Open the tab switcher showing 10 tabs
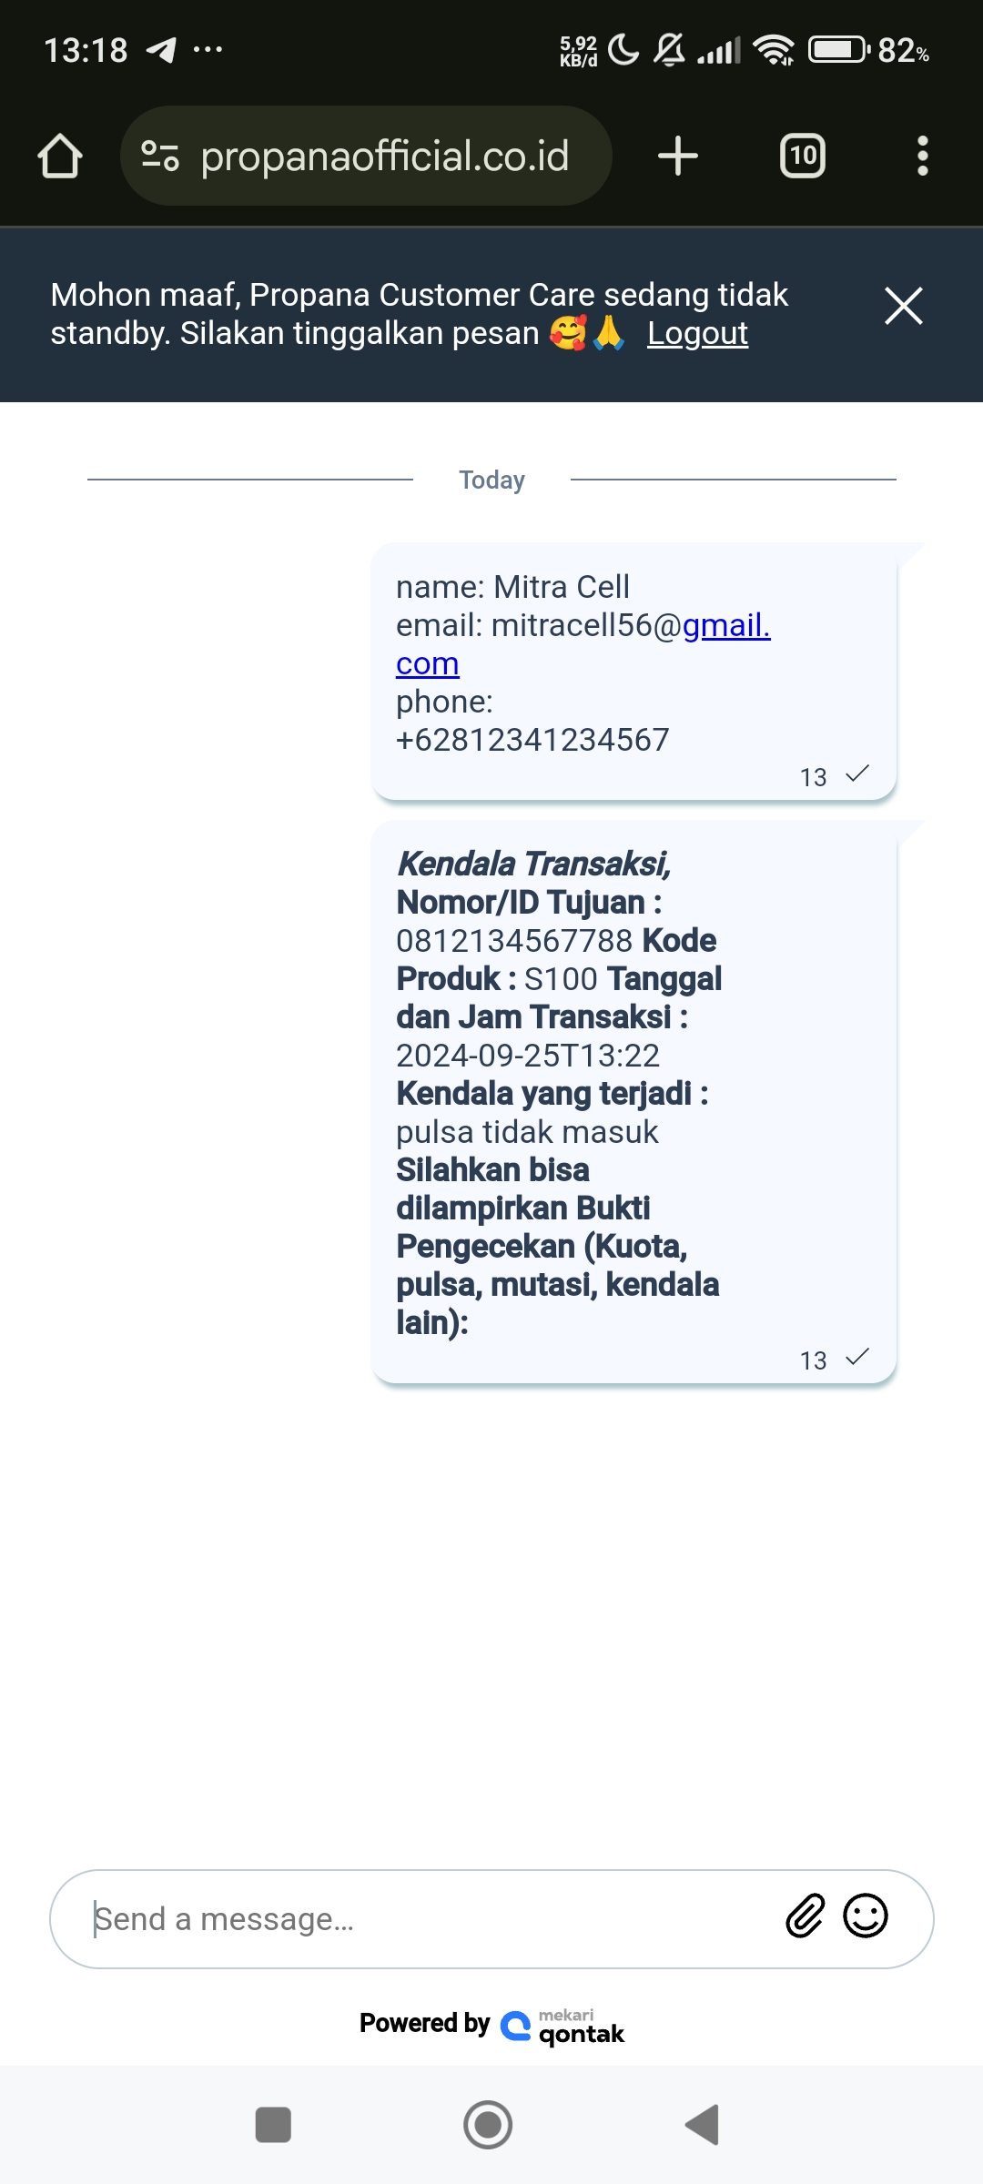983x2184 pixels. pos(803,156)
